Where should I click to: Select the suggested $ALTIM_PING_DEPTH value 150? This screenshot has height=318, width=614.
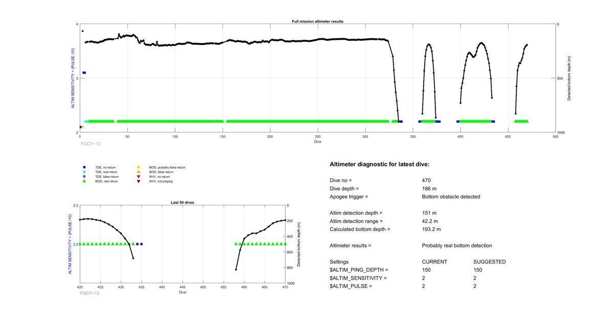coord(477,270)
